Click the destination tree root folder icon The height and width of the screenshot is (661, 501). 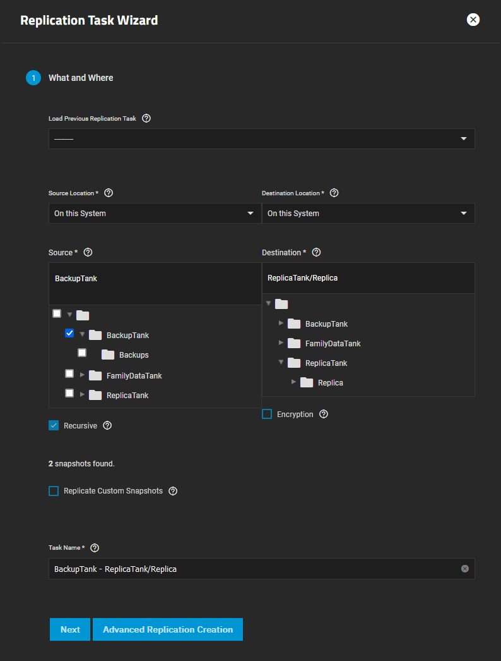[x=281, y=304]
